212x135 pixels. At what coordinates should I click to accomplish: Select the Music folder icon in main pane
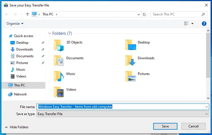click(x=59, y=77)
